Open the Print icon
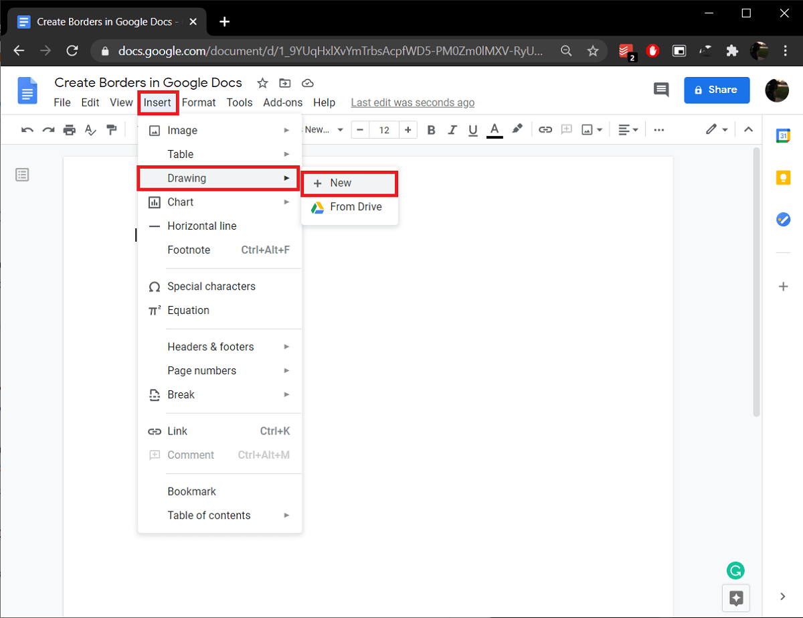 point(69,129)
